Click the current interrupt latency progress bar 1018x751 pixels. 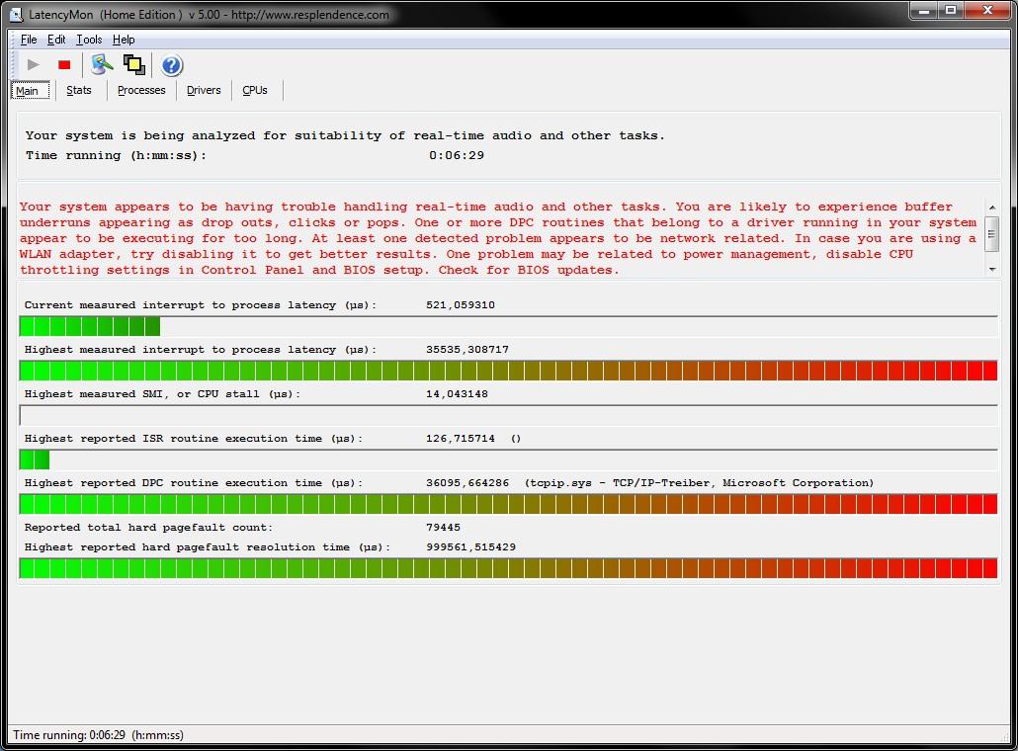click(x=508, y=326)
